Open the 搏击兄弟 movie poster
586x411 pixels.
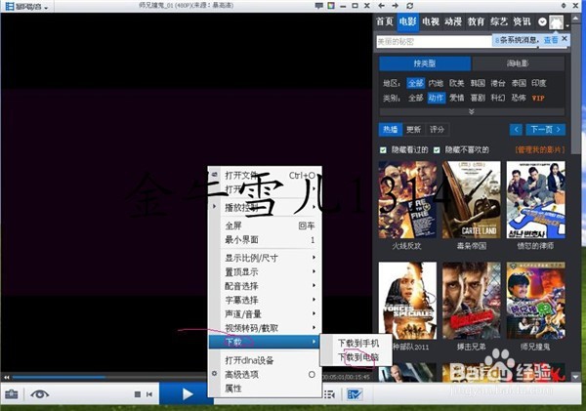pyautogui.click(x=472, y=301)
